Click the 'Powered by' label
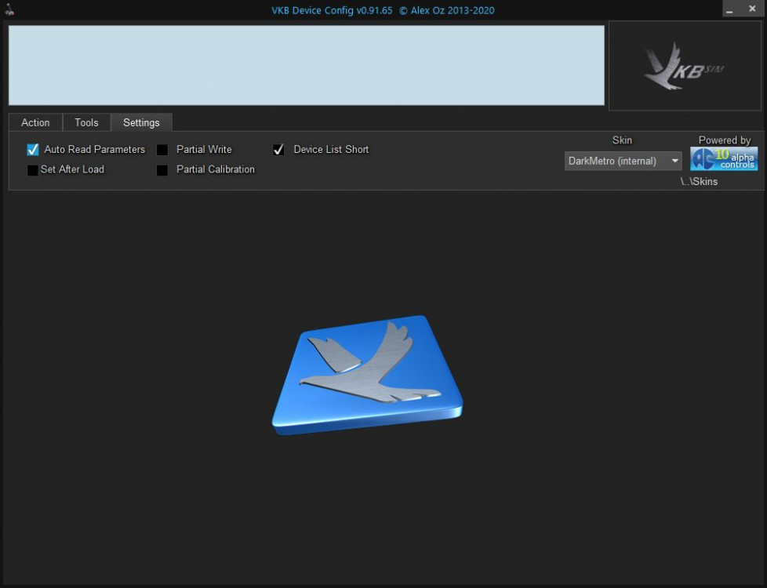The image size is (767, 588). 725,140
